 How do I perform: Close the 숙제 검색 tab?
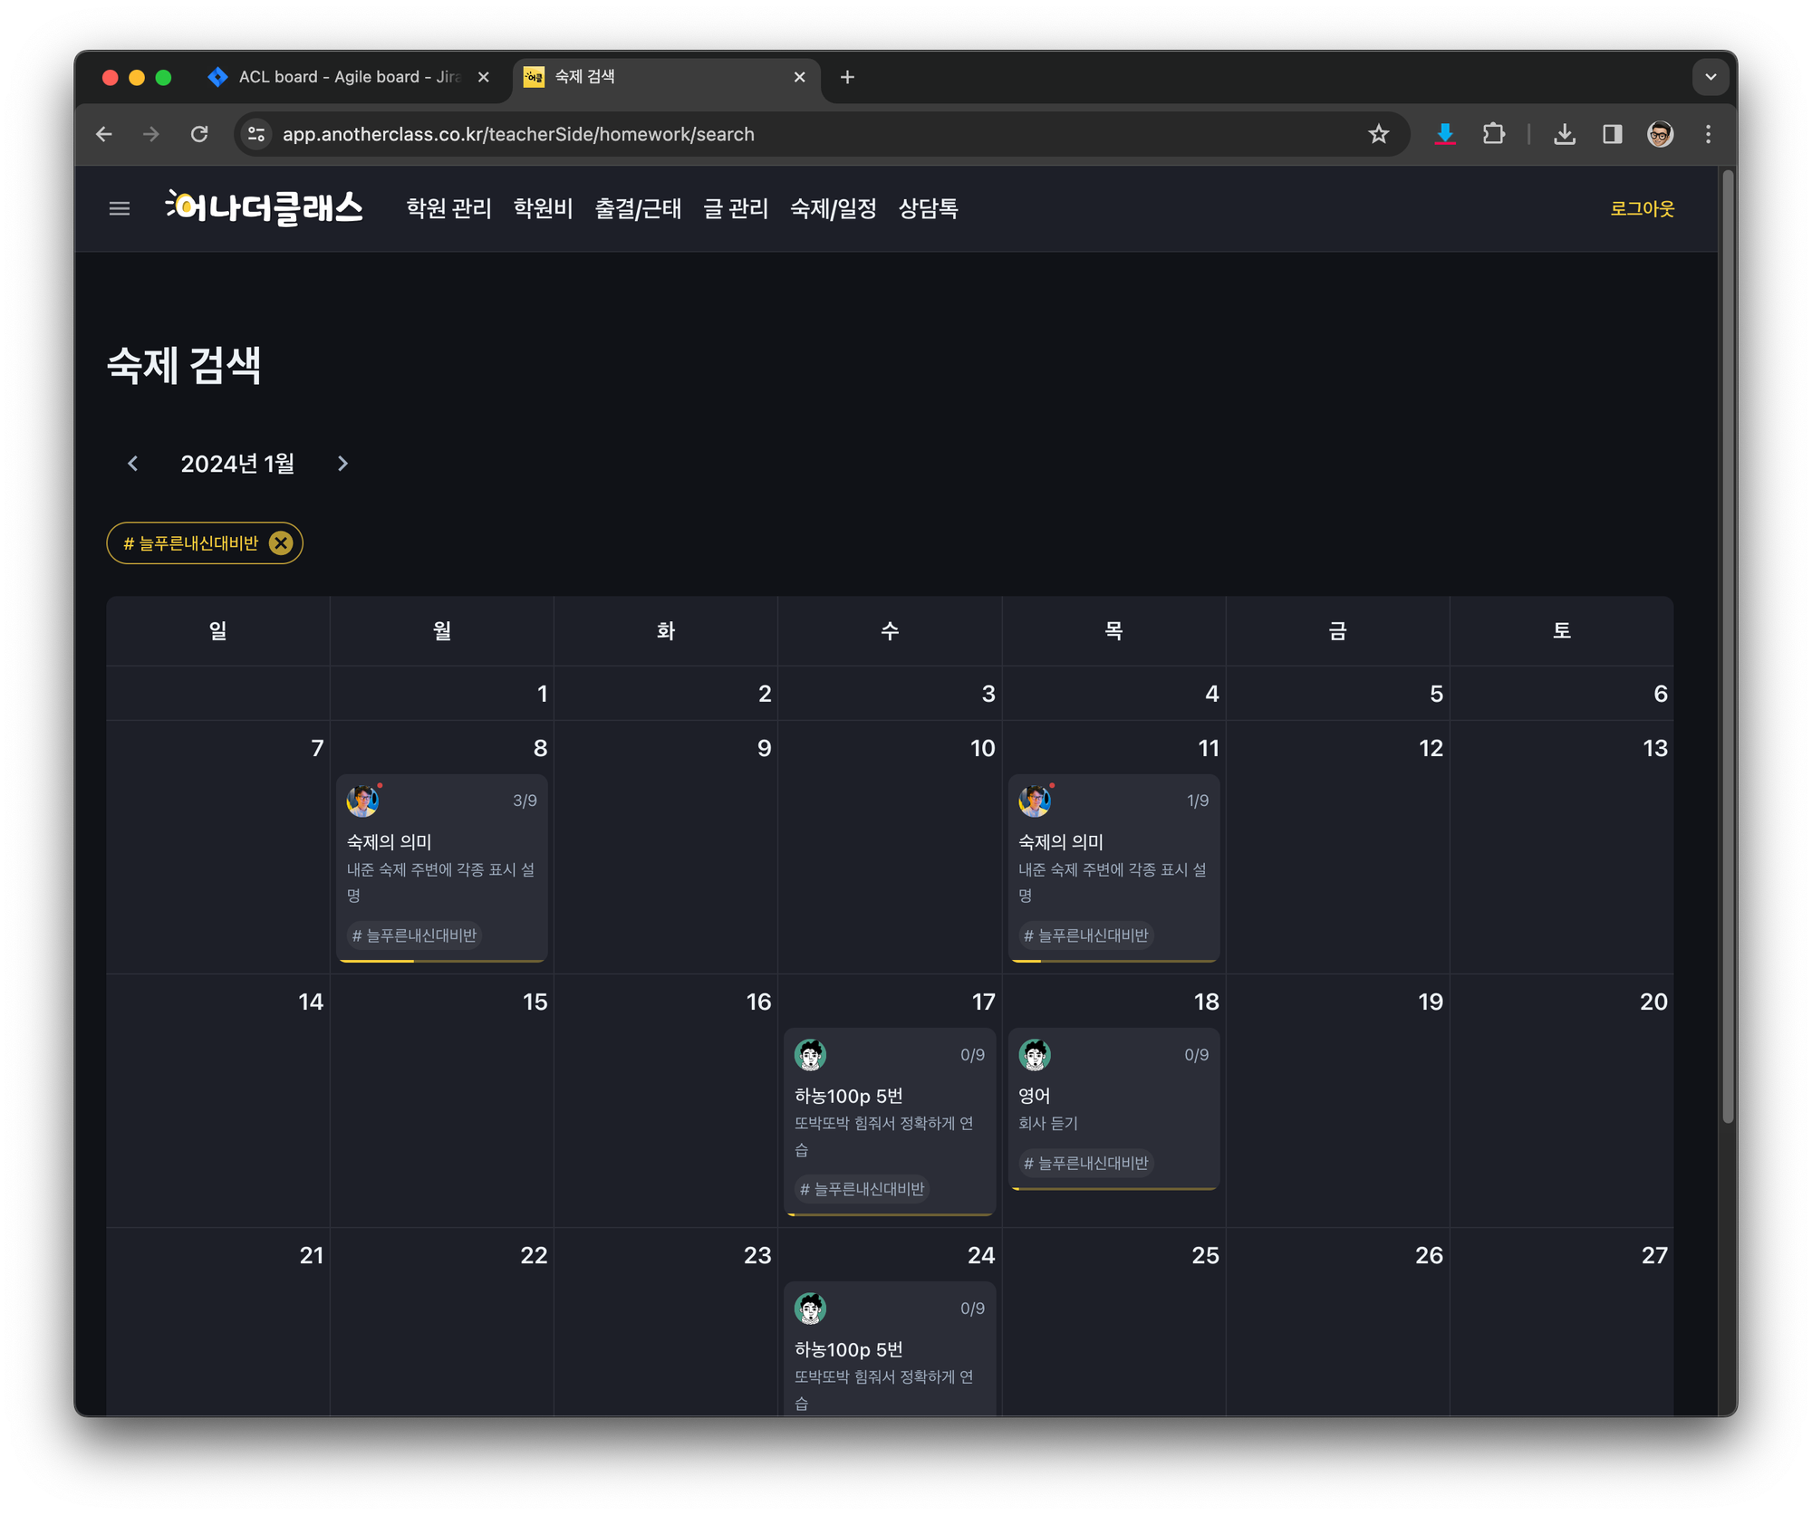click(x=799, y=77)
